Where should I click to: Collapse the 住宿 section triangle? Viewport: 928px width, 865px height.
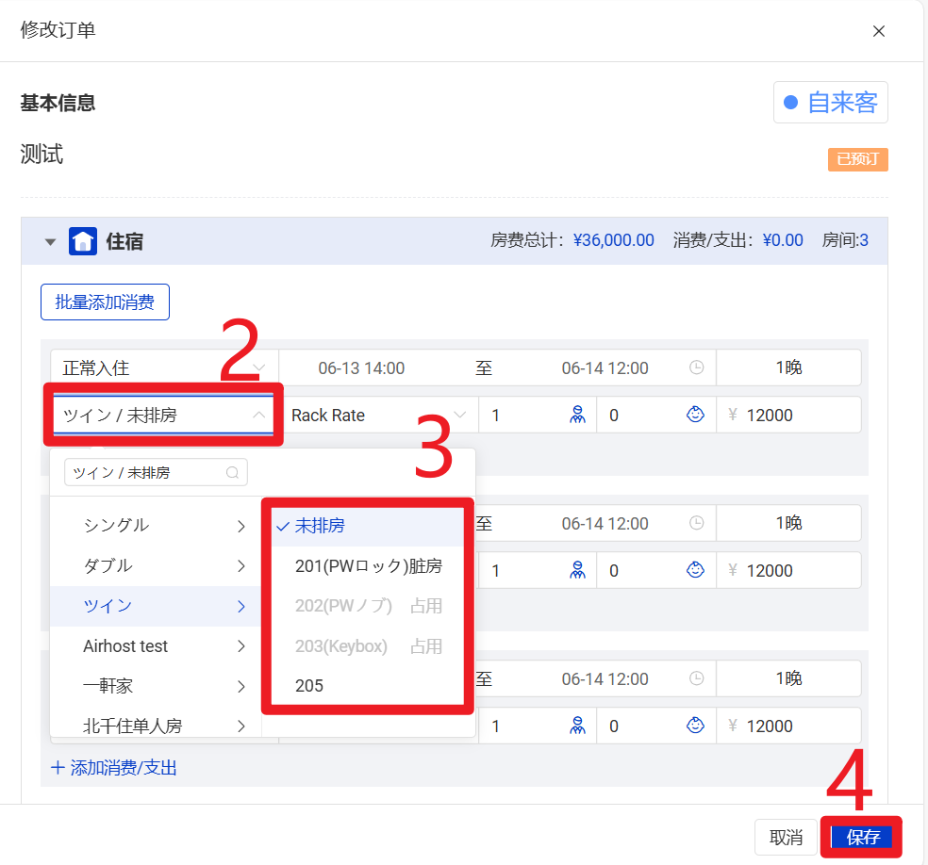point(51,242)
